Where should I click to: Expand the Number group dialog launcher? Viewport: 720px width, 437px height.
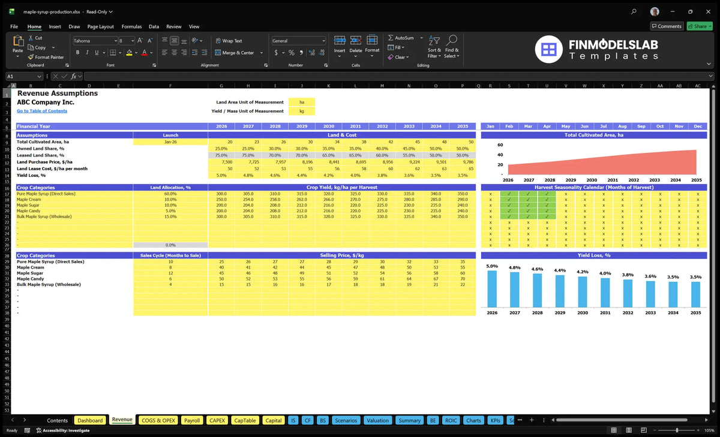pos(325,65)
